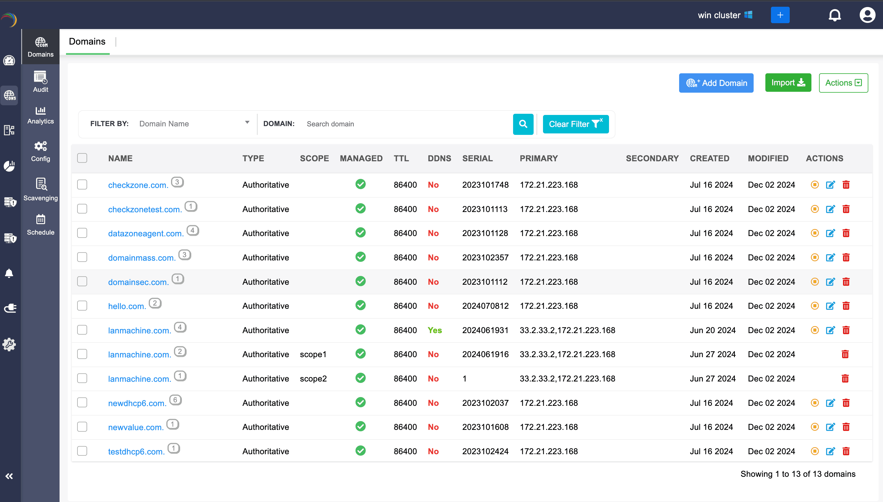Open the datazoneagent.com. domain link

tap(146, 233)
